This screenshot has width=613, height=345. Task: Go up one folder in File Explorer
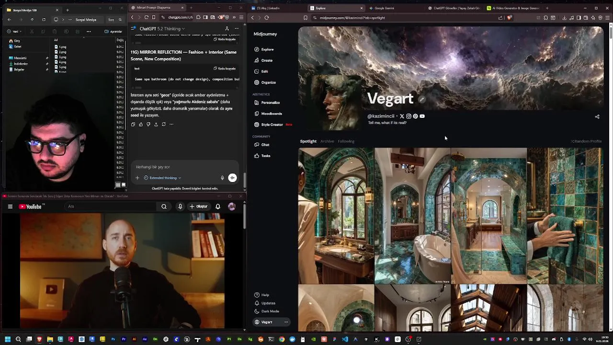[32, 20]
